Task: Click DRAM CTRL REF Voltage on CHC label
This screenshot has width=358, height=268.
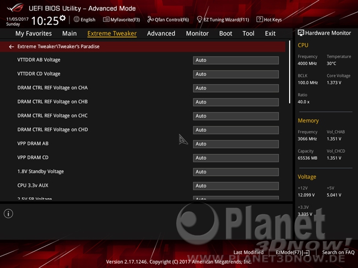Action: pos(52,116)
